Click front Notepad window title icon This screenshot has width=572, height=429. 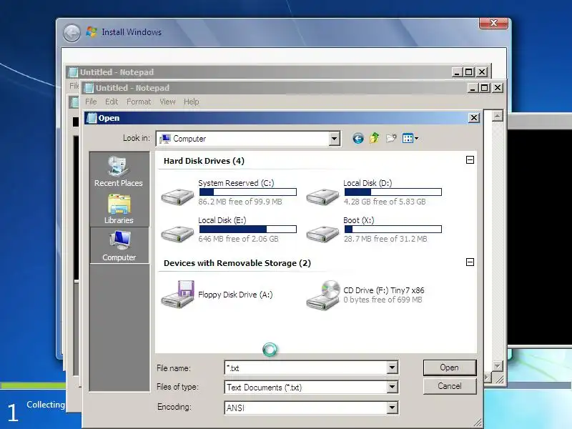coord(89,87)
